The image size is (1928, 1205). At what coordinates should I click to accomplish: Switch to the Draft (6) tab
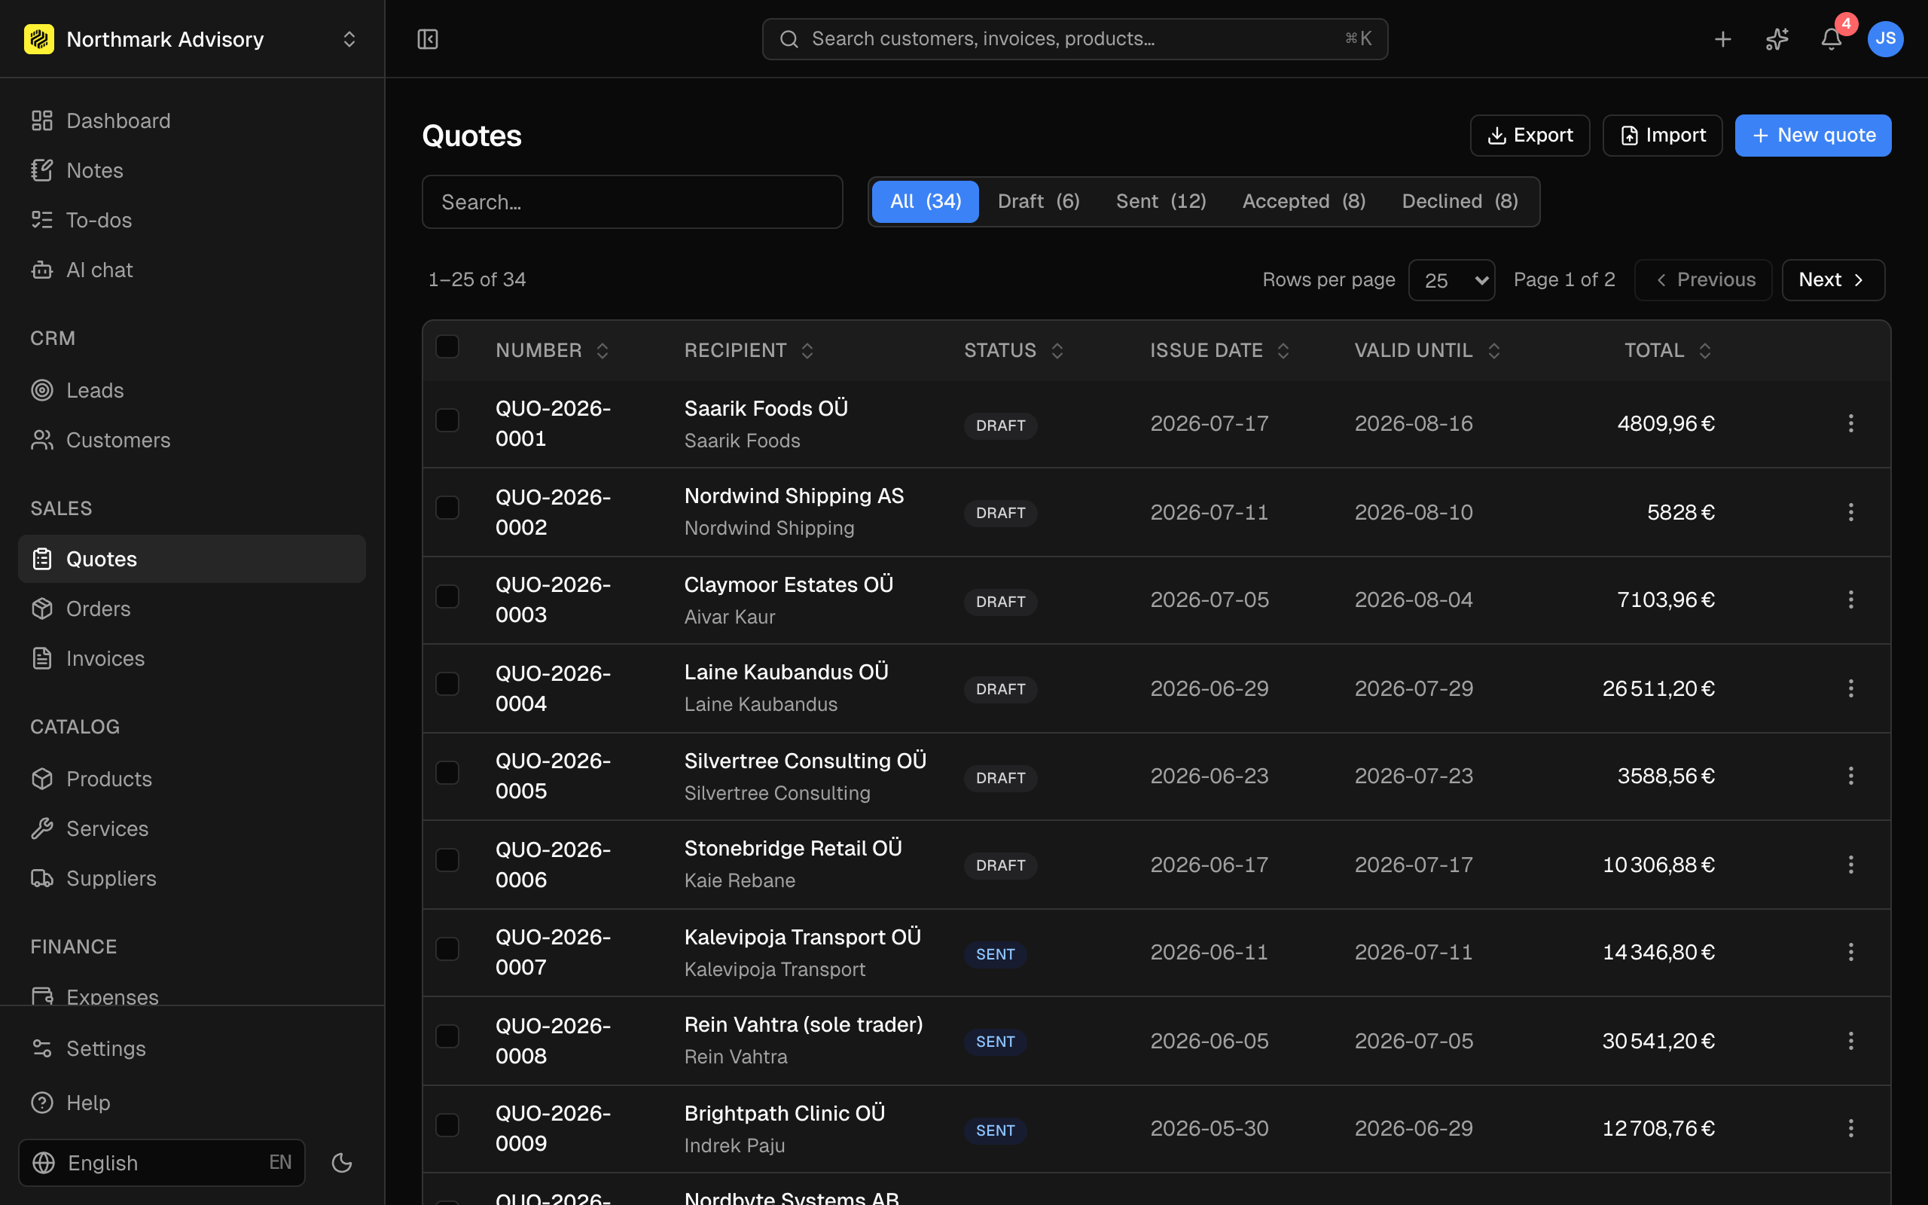(x=1038, y=202)
